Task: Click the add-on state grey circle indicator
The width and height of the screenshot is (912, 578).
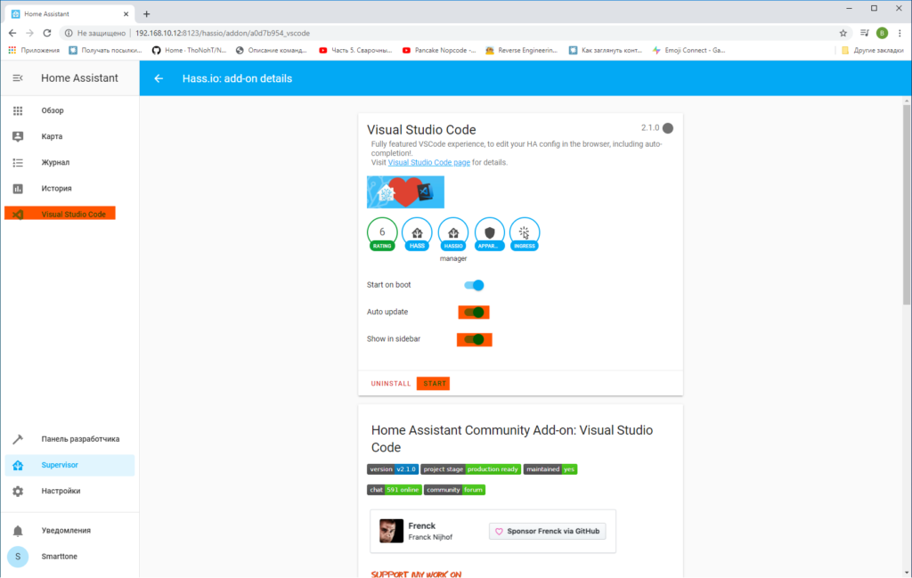Action: click(668, 128)
